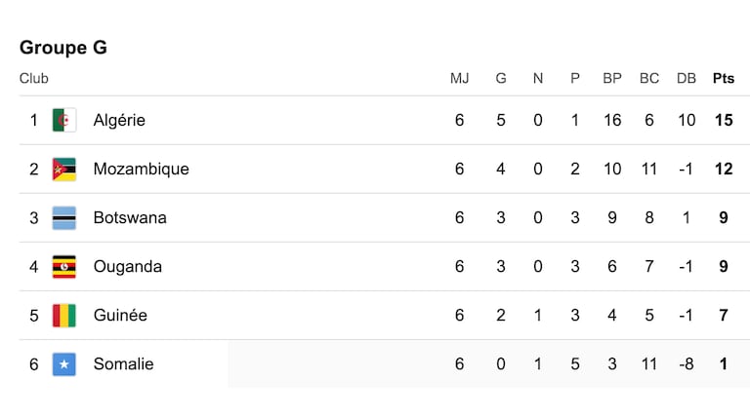Open the Mozambique team name
The width and height of the screenshot is (750, 418).
tap(141, 169)
